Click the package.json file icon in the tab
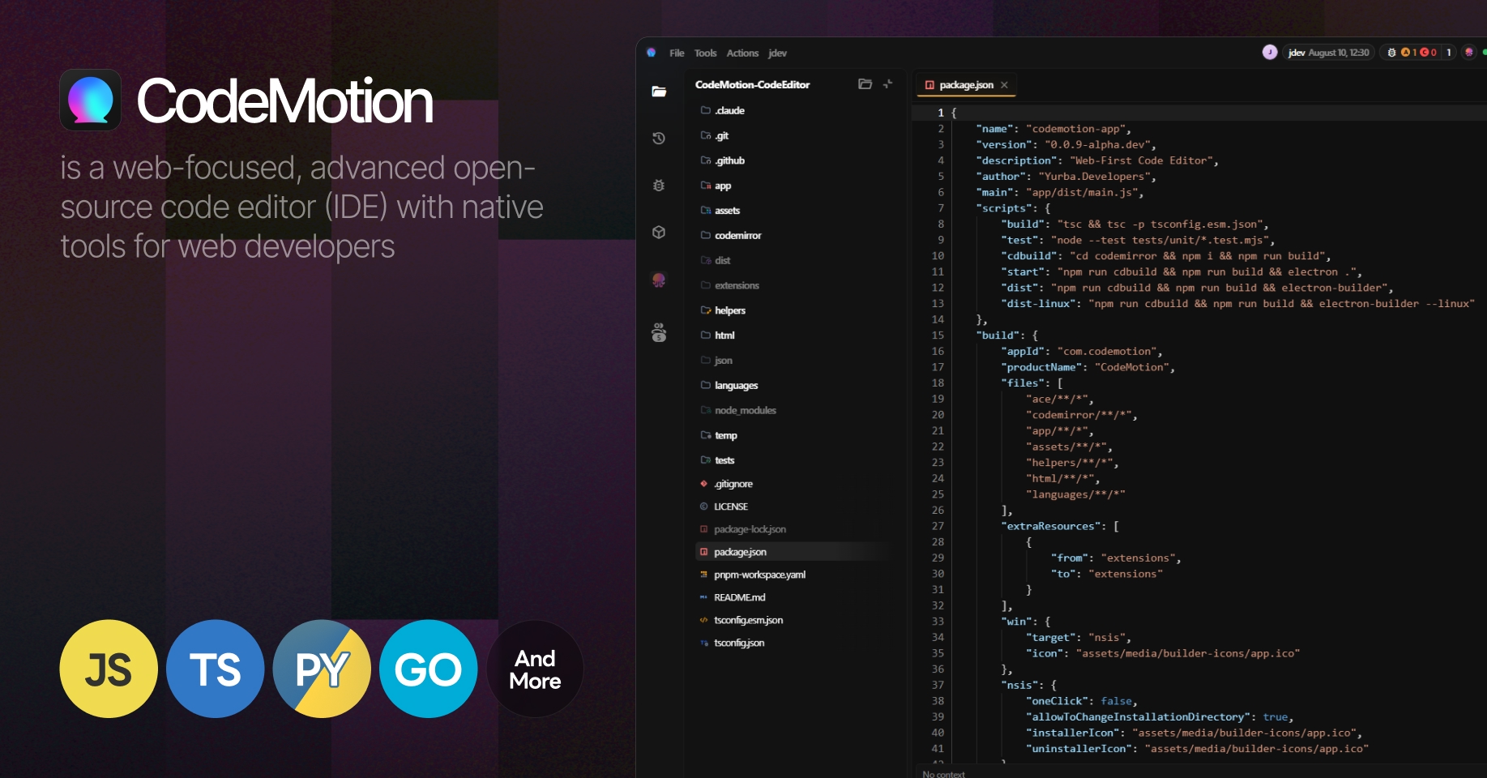Screen dimensions: 1487x778 point(929,85)
